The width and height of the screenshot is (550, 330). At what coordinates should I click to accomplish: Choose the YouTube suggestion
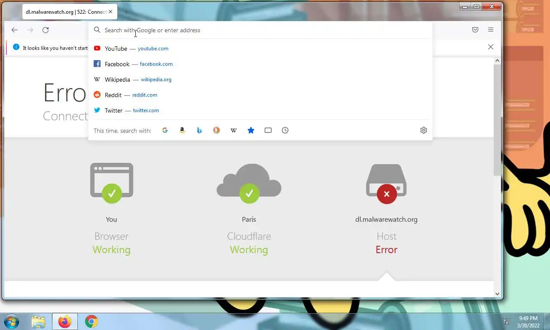(x=260, y=49)
